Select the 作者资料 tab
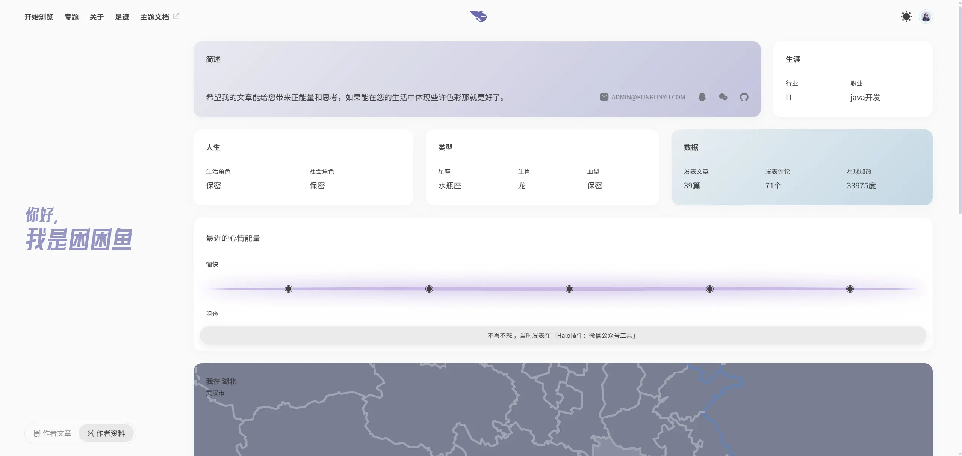Viewport: 962px width, 456px height. tap(106, 433)
